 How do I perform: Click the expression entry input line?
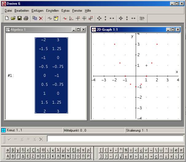coord(115,139)
